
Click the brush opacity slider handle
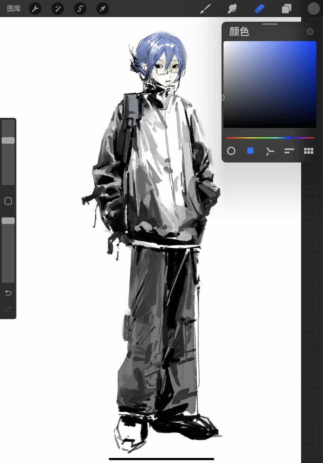(x=8, y=221)
